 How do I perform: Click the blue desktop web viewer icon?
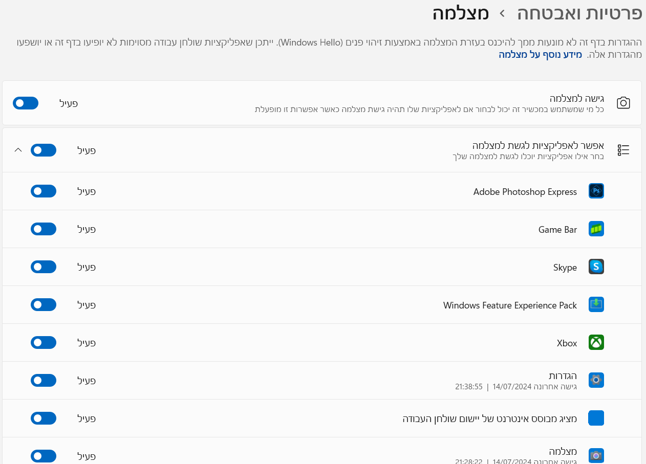[596, 418]
